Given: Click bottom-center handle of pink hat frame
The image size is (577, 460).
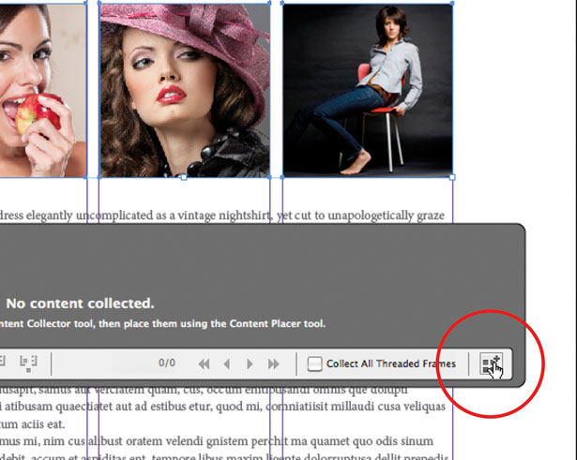Looking at the screenshot, I should click(x=184, y=177).
